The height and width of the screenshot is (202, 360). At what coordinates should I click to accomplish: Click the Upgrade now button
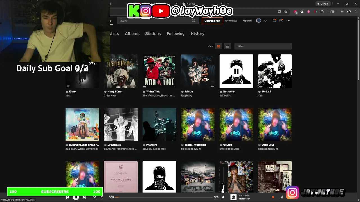[212, 21]
